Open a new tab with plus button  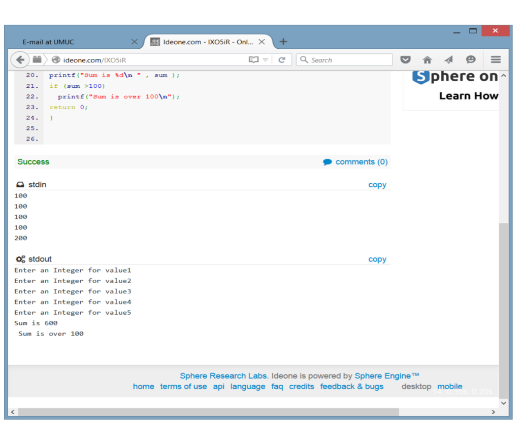[283, 42]
